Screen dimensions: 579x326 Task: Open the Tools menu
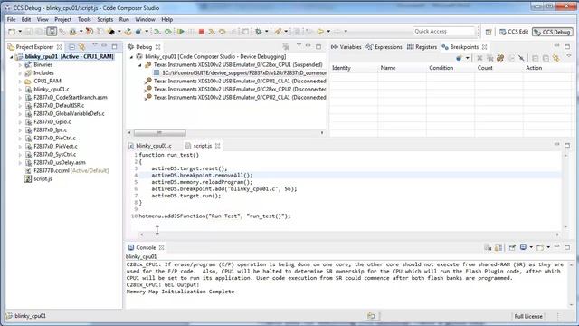tap(84, 19)
